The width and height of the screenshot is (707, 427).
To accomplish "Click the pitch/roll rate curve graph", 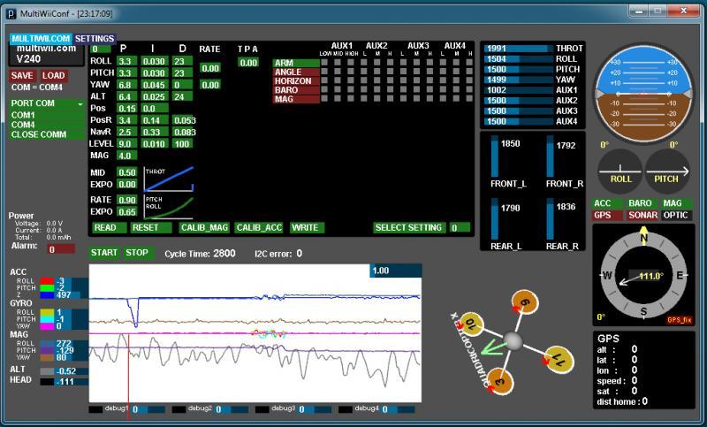I will [x=168, y=206].
